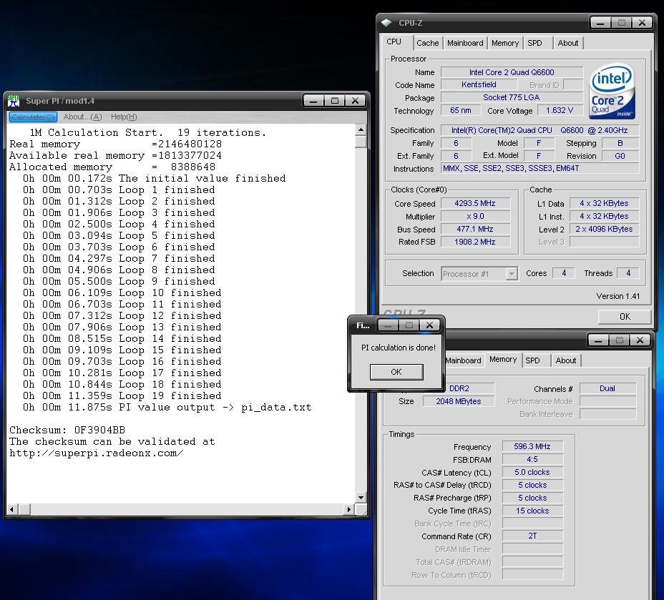Screen dimensions: 664x600
Task: Click the Cores count field
Action: (564, 273)
